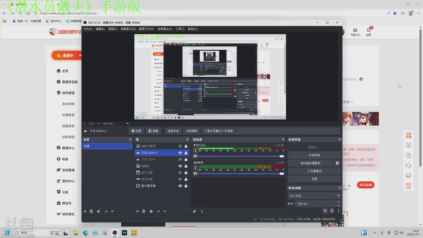Hide the 显示器采集 source
Image resolution: width=423 pixels, height=238 pixels.
coord(180,186)
